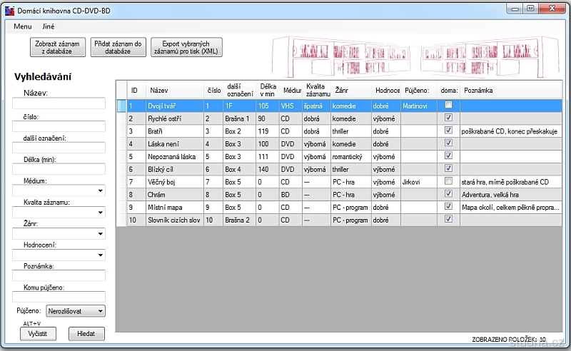This screenshot has width=571, height=351.
Task: Select the row header for Chrám
Action: [x=121, y=194]
